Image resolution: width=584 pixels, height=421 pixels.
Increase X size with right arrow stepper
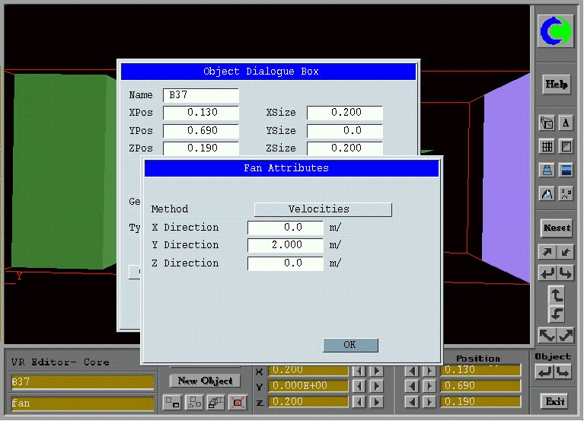point(378,371)
